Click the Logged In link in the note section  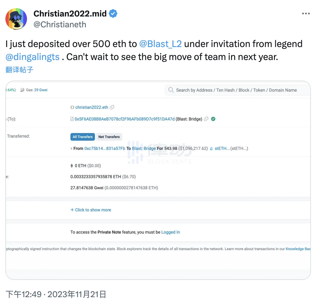pos(170,232)
